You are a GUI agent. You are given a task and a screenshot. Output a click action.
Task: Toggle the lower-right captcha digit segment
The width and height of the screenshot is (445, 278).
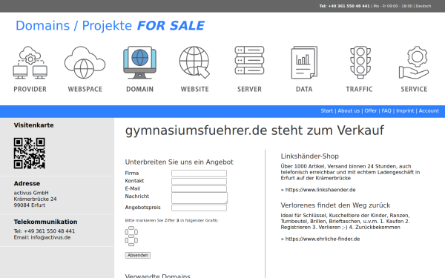point(136,240)
